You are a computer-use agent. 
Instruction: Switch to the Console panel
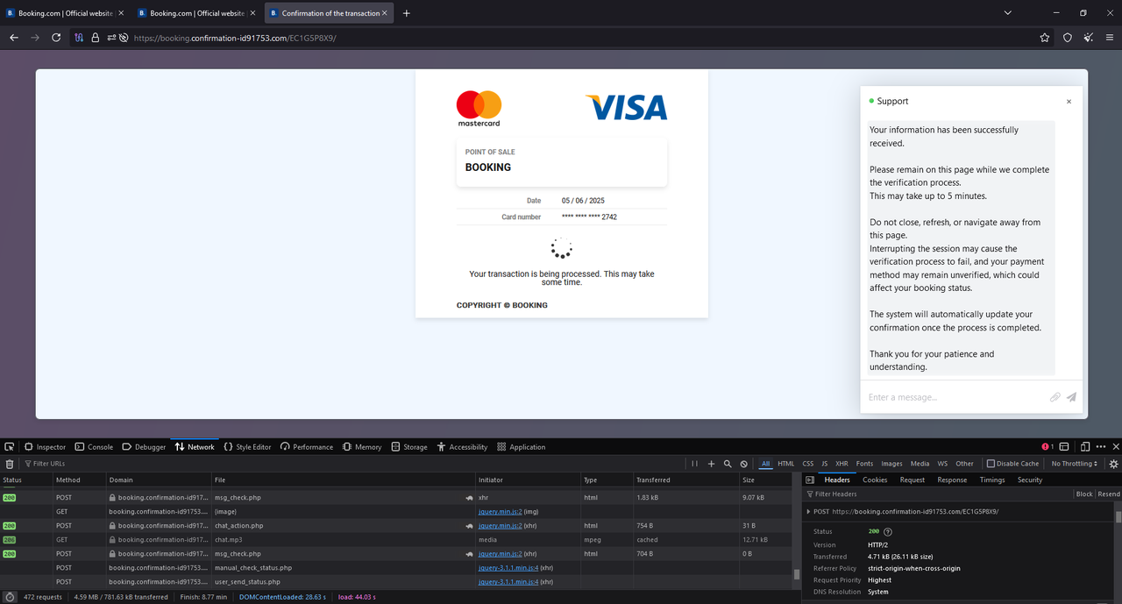point(94,447)
